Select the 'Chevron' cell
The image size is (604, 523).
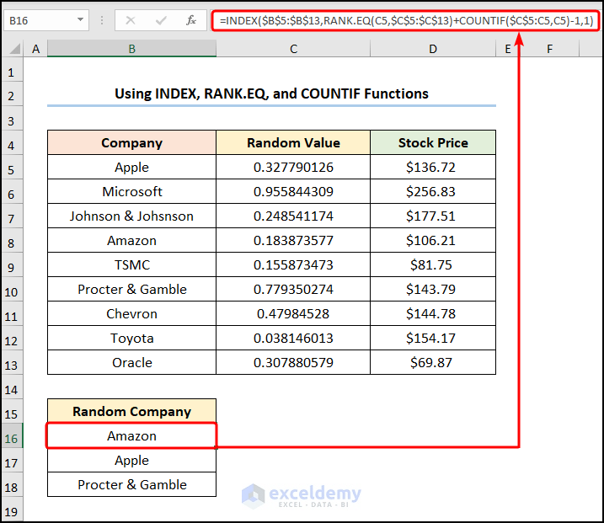[x=131, y=313]
